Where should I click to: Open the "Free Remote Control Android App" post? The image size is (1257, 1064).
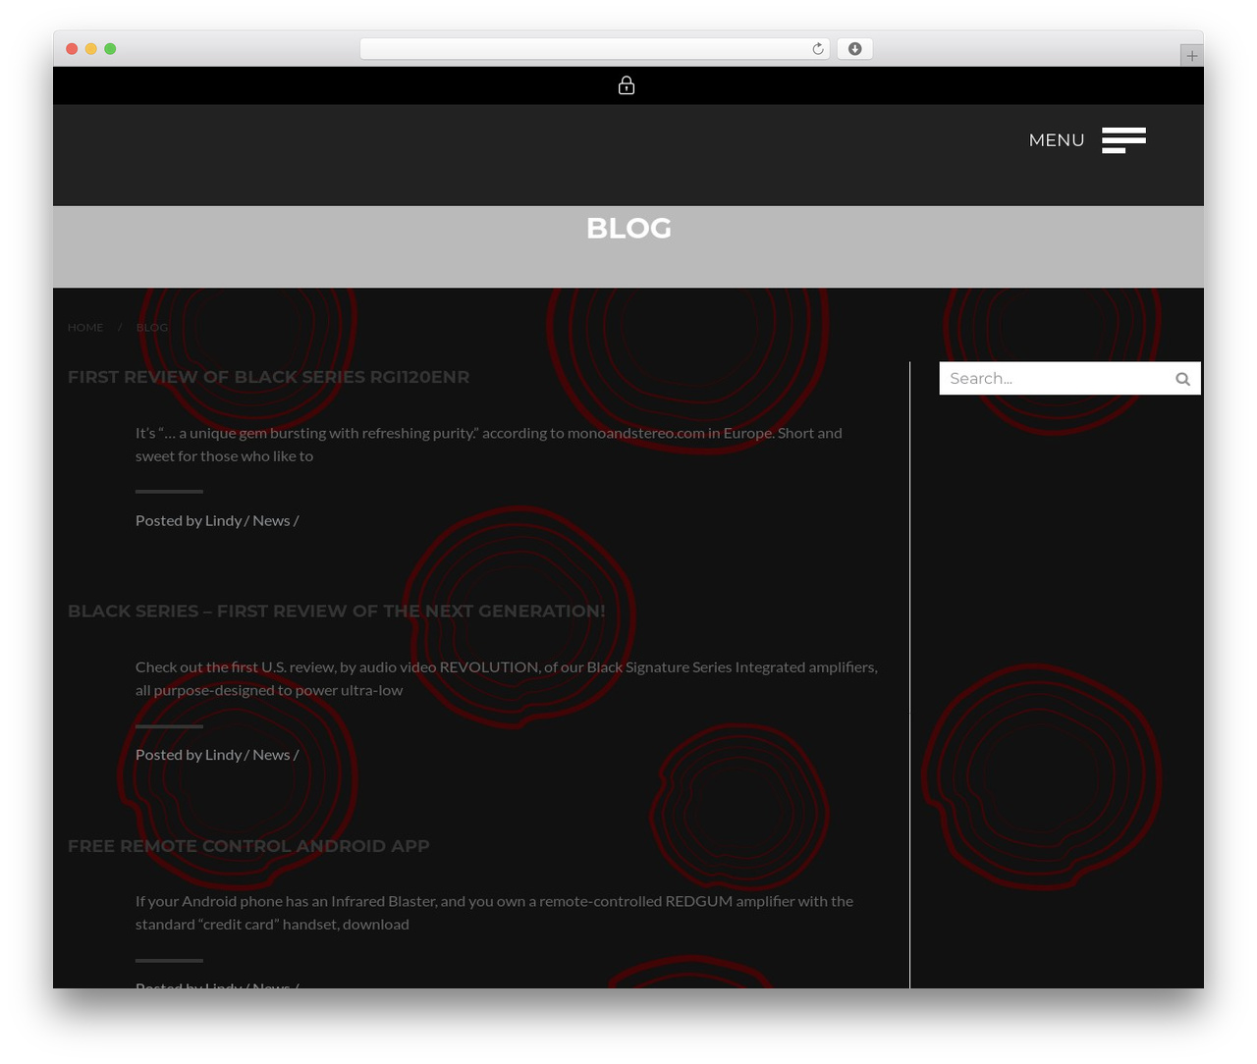pos(248,846)
